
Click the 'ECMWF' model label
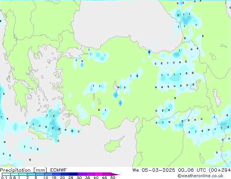pos(59,170)
